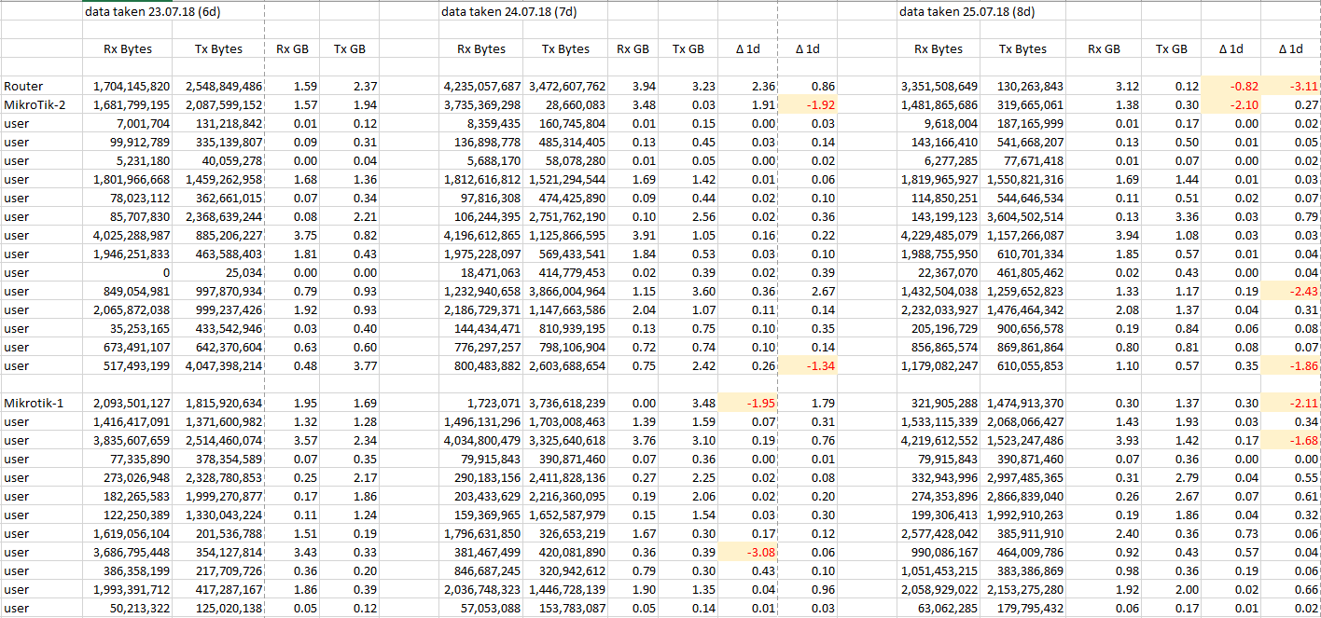Select cell with value 1,432,504,038
This screenshot has height=618, width=1321.
coord(939,291)
